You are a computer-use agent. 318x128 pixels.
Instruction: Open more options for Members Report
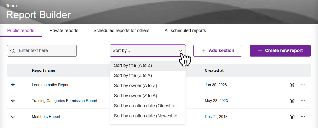(x=303, y=117)
